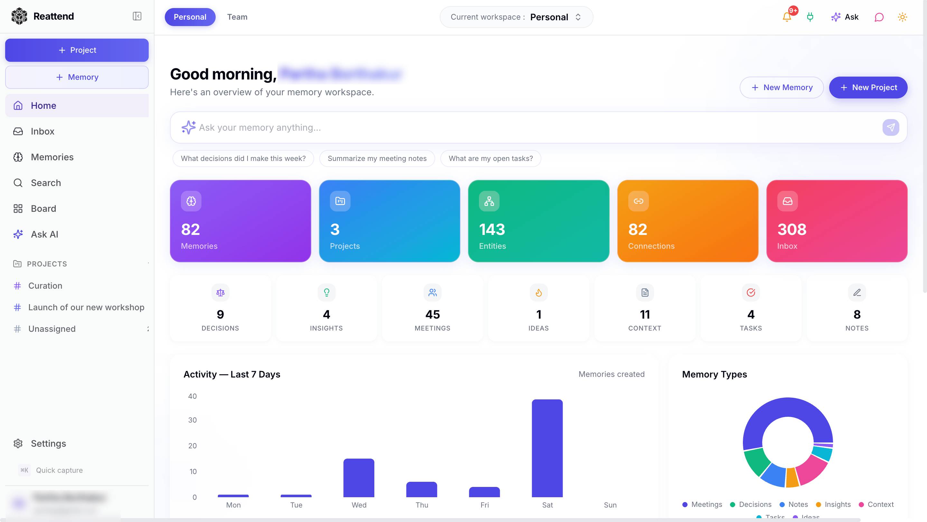Click the chat bubble icon in top bar
The height and width of the screenshot is (522, 927).
tap(878, 17)
